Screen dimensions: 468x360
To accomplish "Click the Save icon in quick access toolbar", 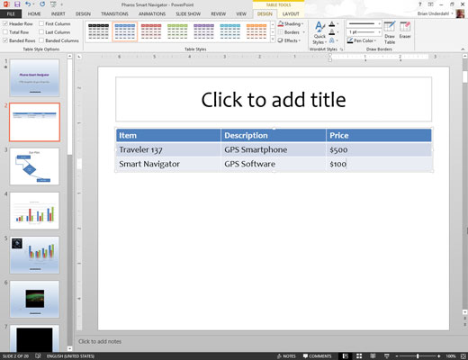I will 17,4.
